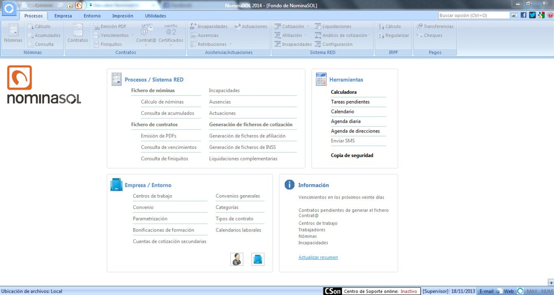This screenshot has width=554, height=295.
Task: Click the padlock icon in quick access bar
Action: [70, 6]
